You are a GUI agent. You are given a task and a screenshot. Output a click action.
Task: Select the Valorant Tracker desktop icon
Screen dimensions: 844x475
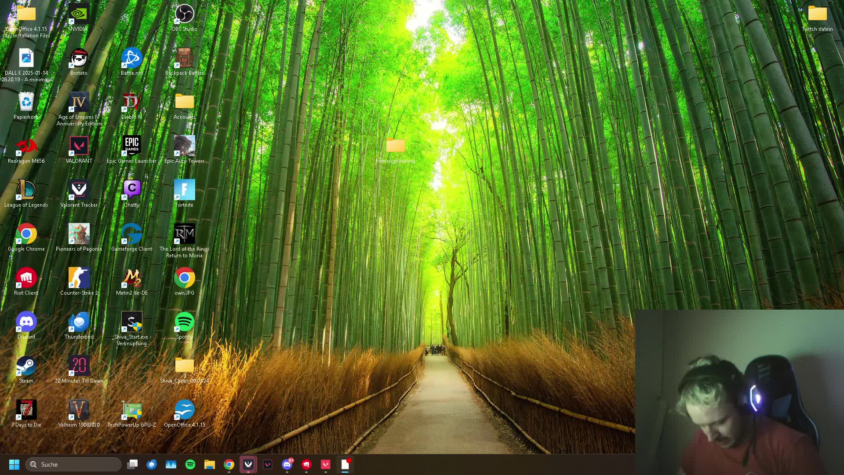[x=79, y=194]
